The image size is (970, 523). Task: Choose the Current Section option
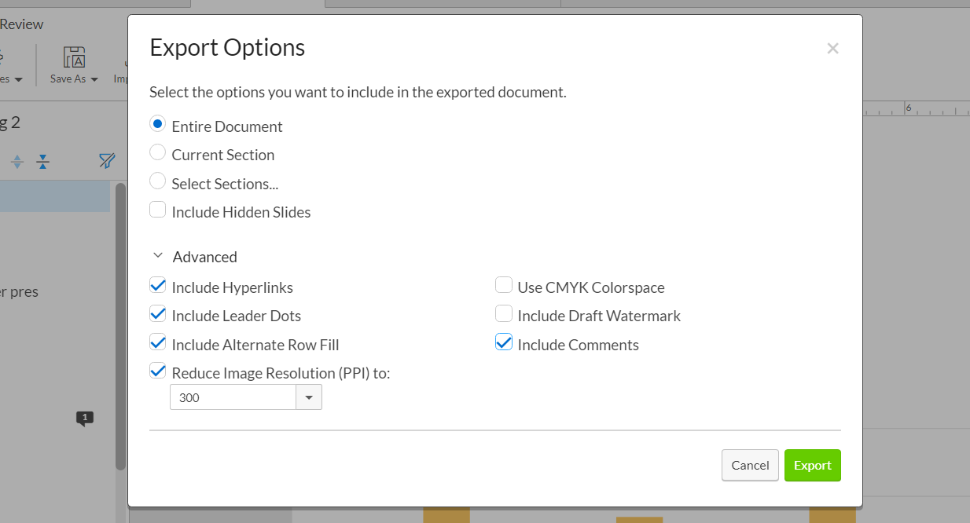158,152
